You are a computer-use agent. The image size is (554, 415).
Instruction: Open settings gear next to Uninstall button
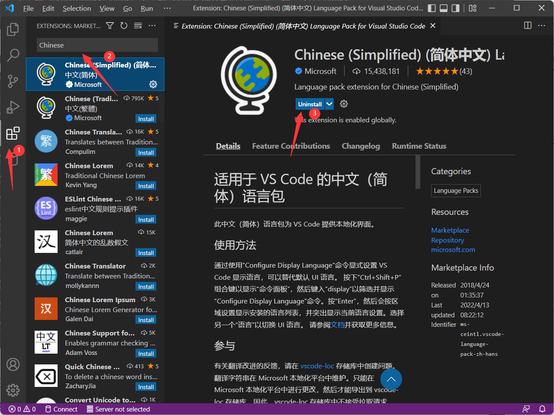(344, 104)
